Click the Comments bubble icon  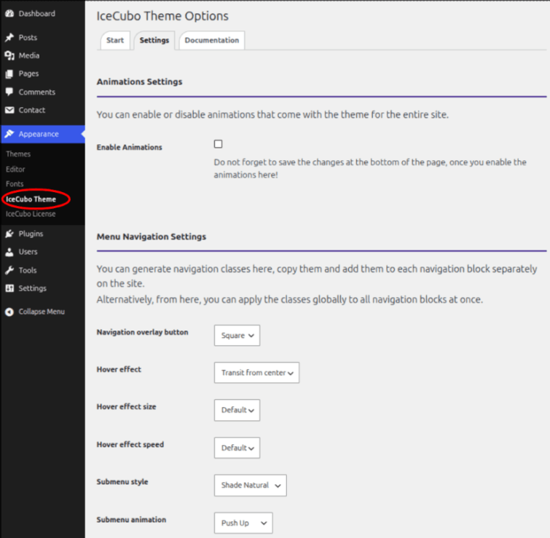point(9,92)
